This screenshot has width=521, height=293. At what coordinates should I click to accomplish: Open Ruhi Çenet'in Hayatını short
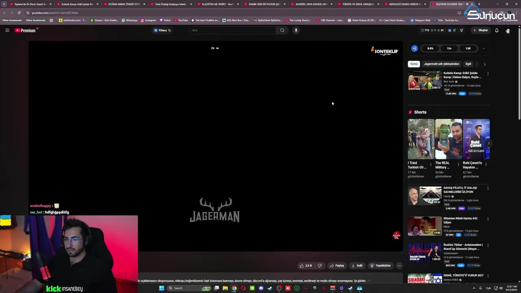point(476,139)
